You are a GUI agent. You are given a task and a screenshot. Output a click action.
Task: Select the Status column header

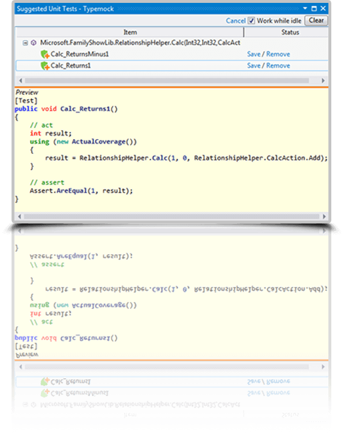click(x=290, y=32)
